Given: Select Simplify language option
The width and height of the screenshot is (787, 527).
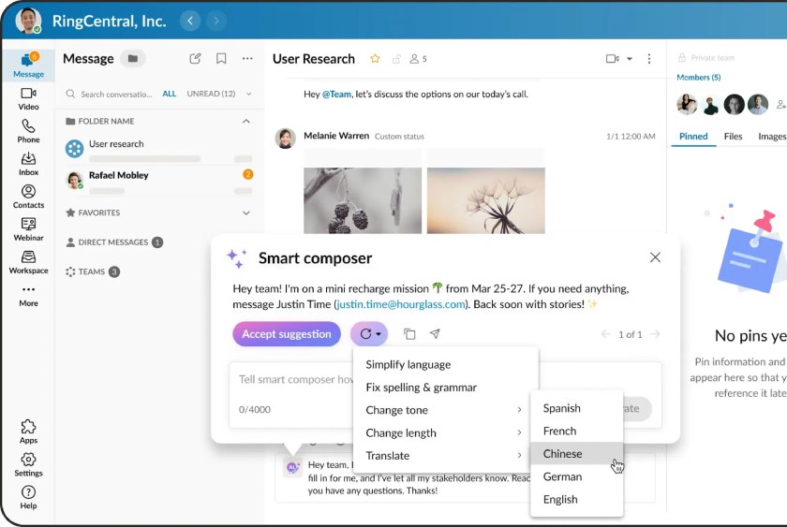Looking at the screenshot, I should (446, 364).
